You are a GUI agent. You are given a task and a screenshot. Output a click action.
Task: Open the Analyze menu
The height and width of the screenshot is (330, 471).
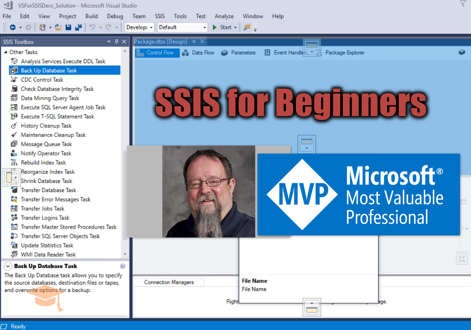pos(224,16)
